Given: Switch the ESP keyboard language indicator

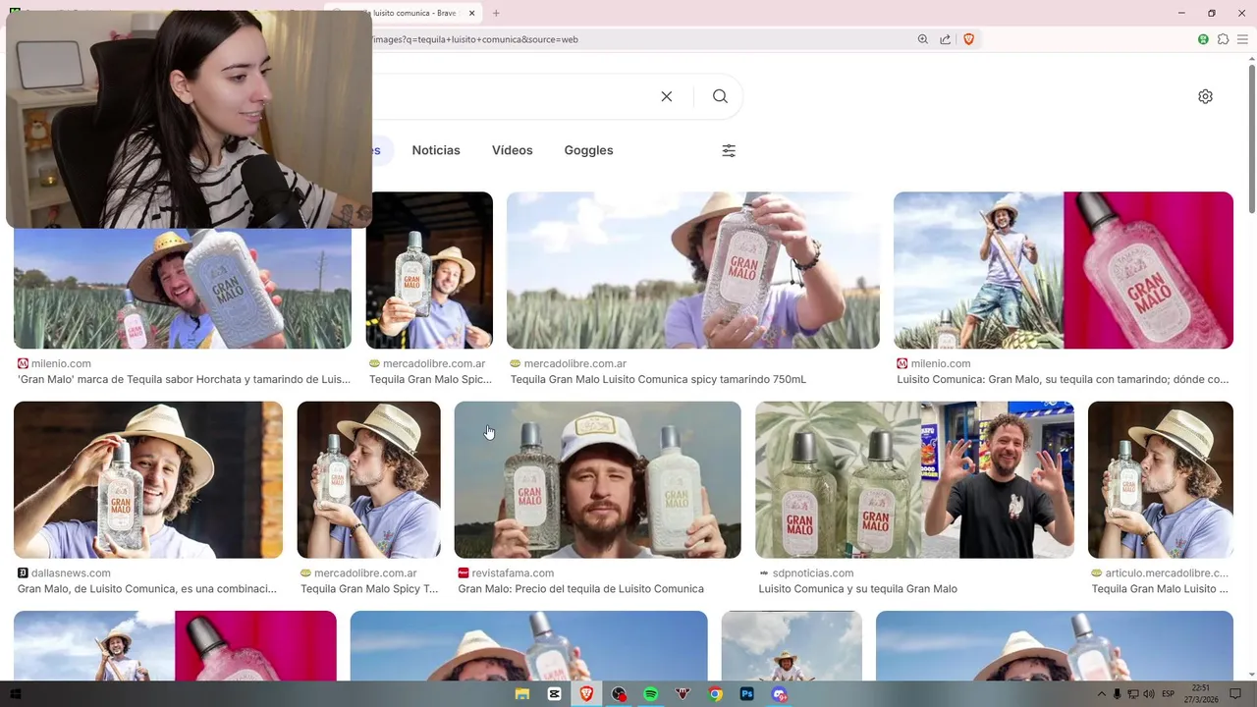Looking at the screenshot, I should tap(1169, 694).
